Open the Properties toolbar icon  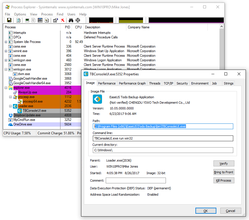56,20
